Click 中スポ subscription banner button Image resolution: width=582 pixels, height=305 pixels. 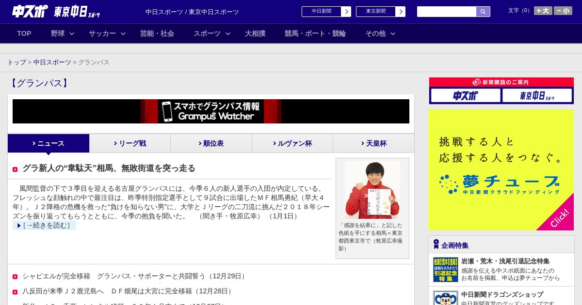pyautogui.click(x=466, y=95)
